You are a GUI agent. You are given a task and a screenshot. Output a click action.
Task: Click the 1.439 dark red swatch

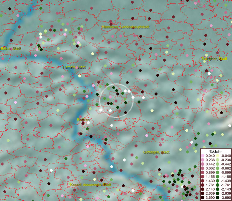point(203,181)
